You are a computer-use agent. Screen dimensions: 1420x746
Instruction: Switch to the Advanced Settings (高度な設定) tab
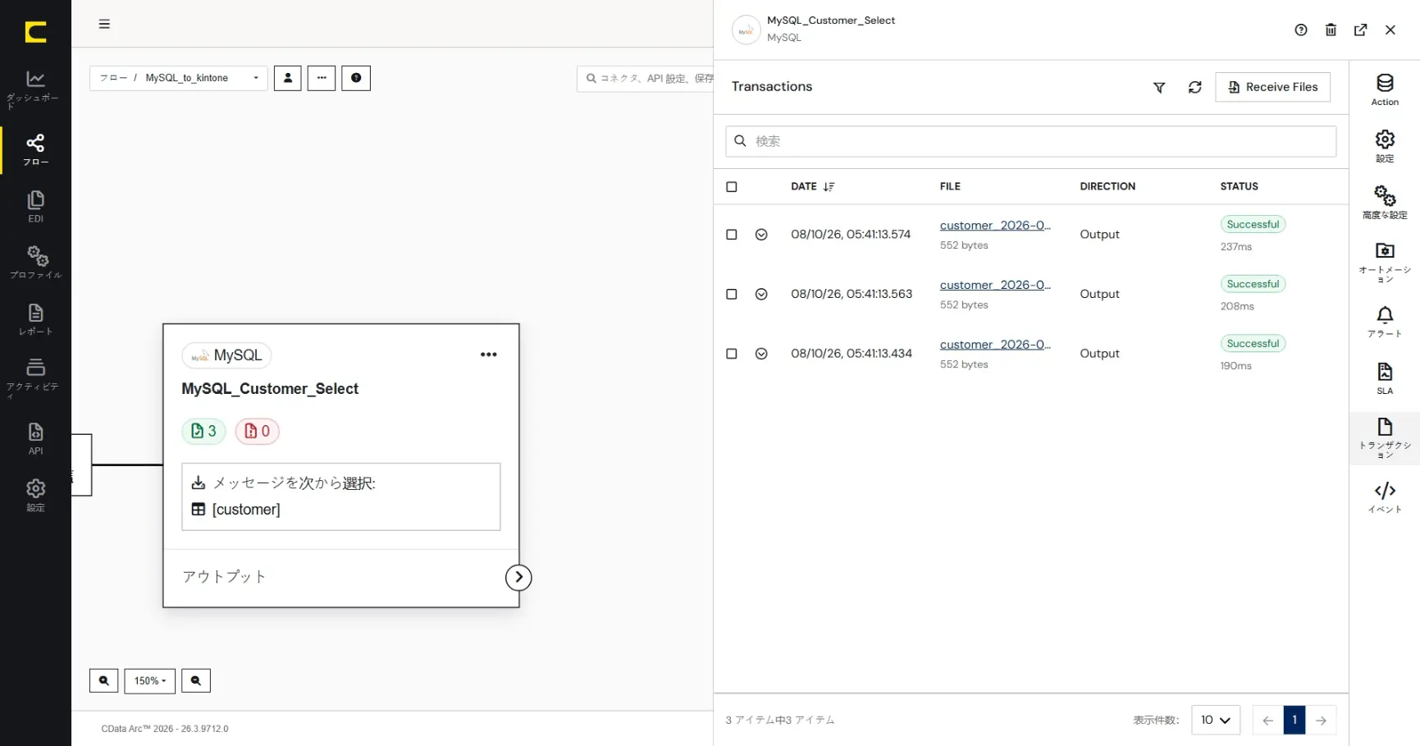(1385, 203)
